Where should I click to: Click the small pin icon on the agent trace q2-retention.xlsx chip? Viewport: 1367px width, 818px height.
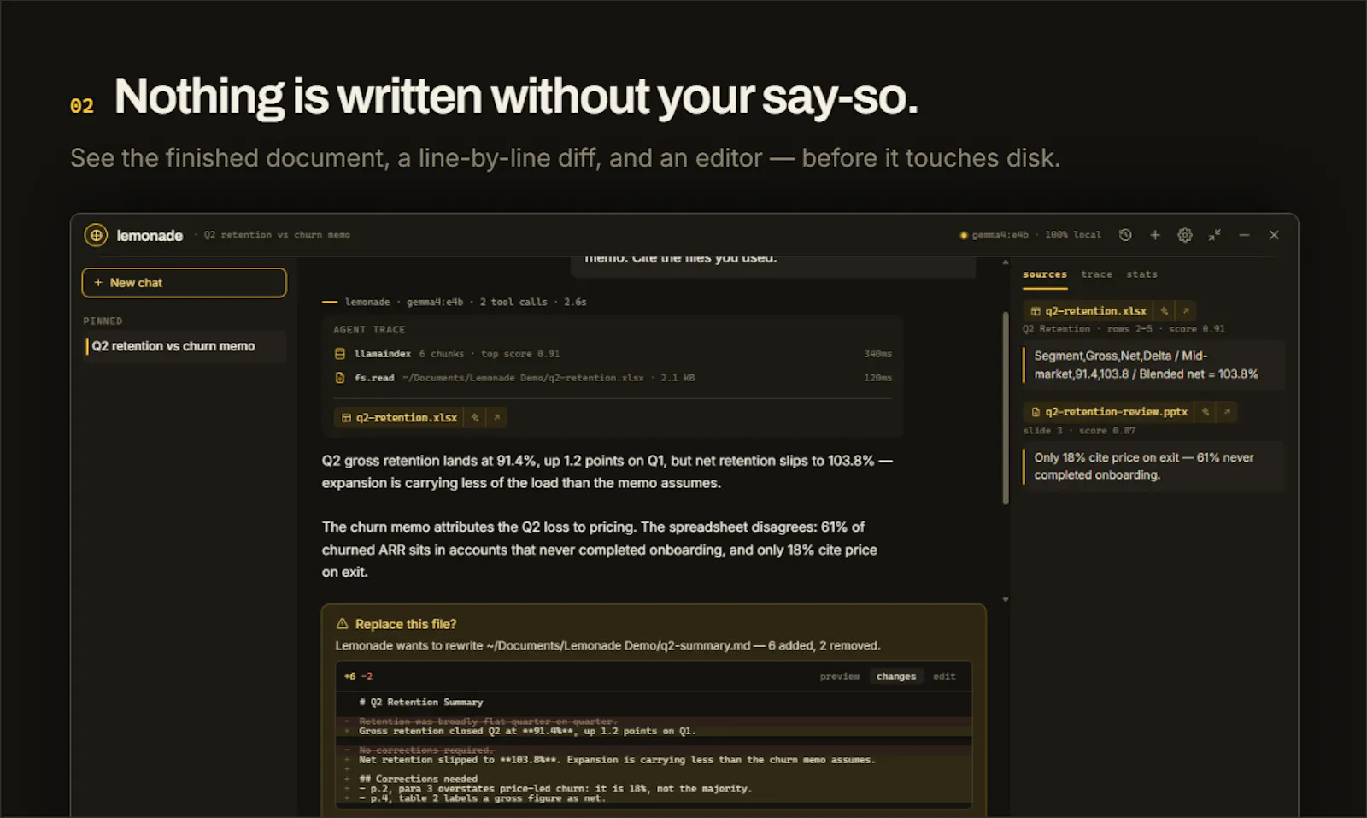[x=475, y=417]
